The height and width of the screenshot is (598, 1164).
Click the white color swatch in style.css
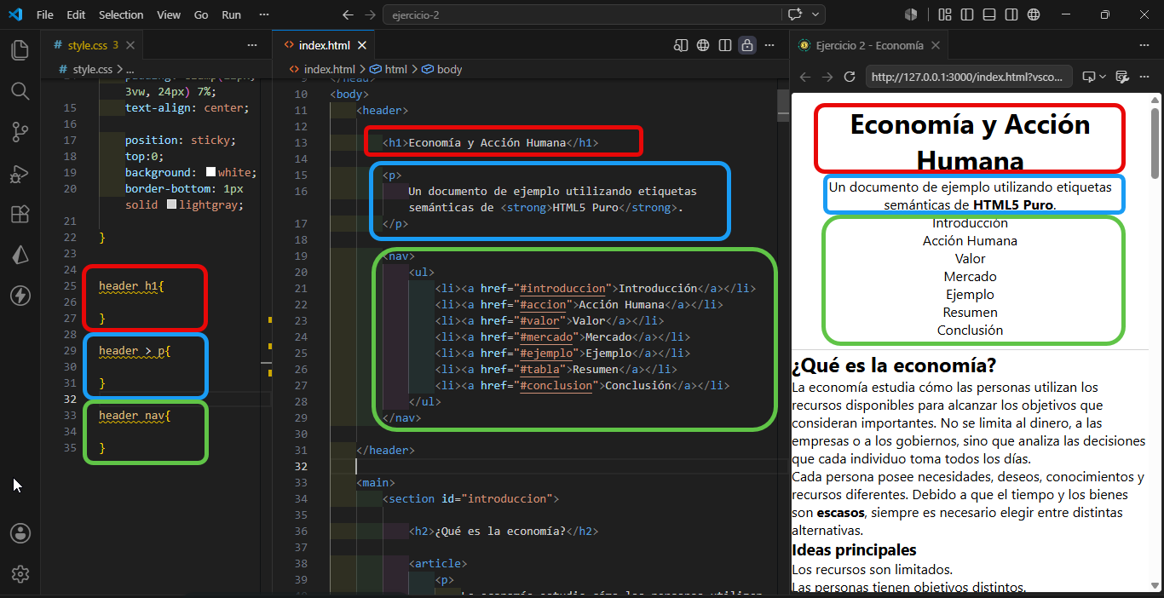(210, 172)
